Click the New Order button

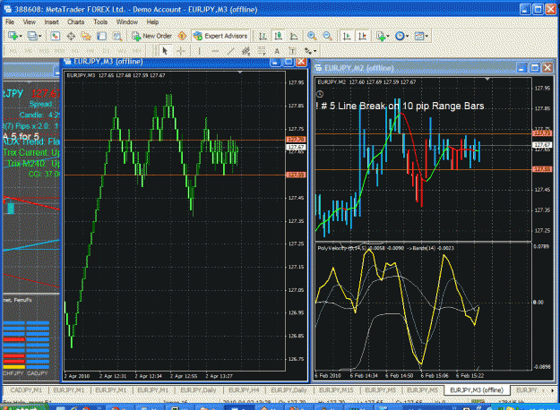pyautogui.click(x=151, y=36)
